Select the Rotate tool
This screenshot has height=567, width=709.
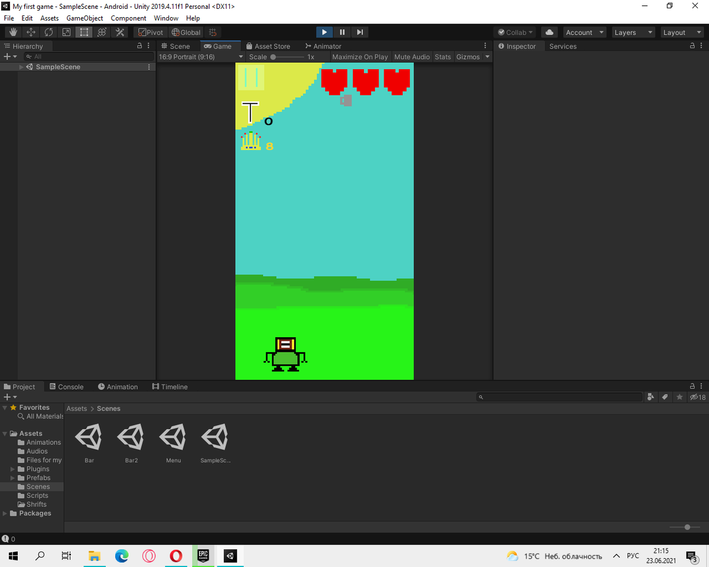point(48,32)
